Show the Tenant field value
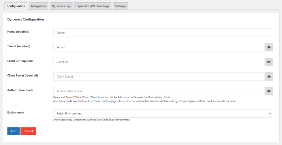The width and height of the screenshot is (282, 145). 269,47
